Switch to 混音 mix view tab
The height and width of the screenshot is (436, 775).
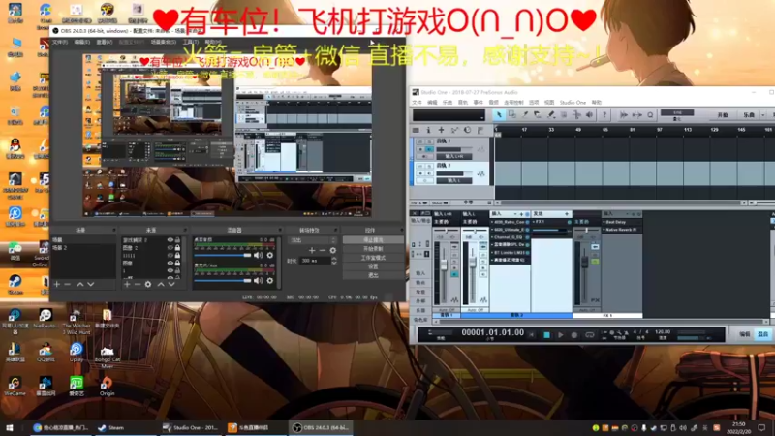click(x=763, y=334)
